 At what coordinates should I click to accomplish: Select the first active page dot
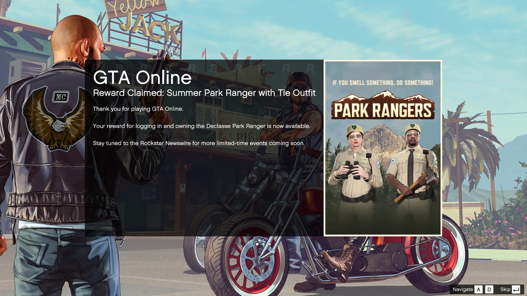pyautogui.click(x=257, y=244)
